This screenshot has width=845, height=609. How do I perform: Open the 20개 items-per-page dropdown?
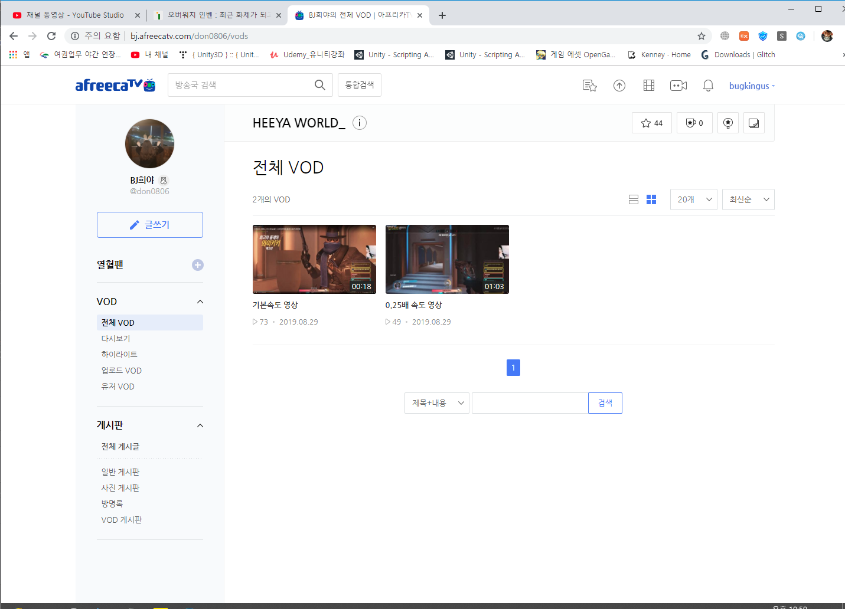coord(693,199)
